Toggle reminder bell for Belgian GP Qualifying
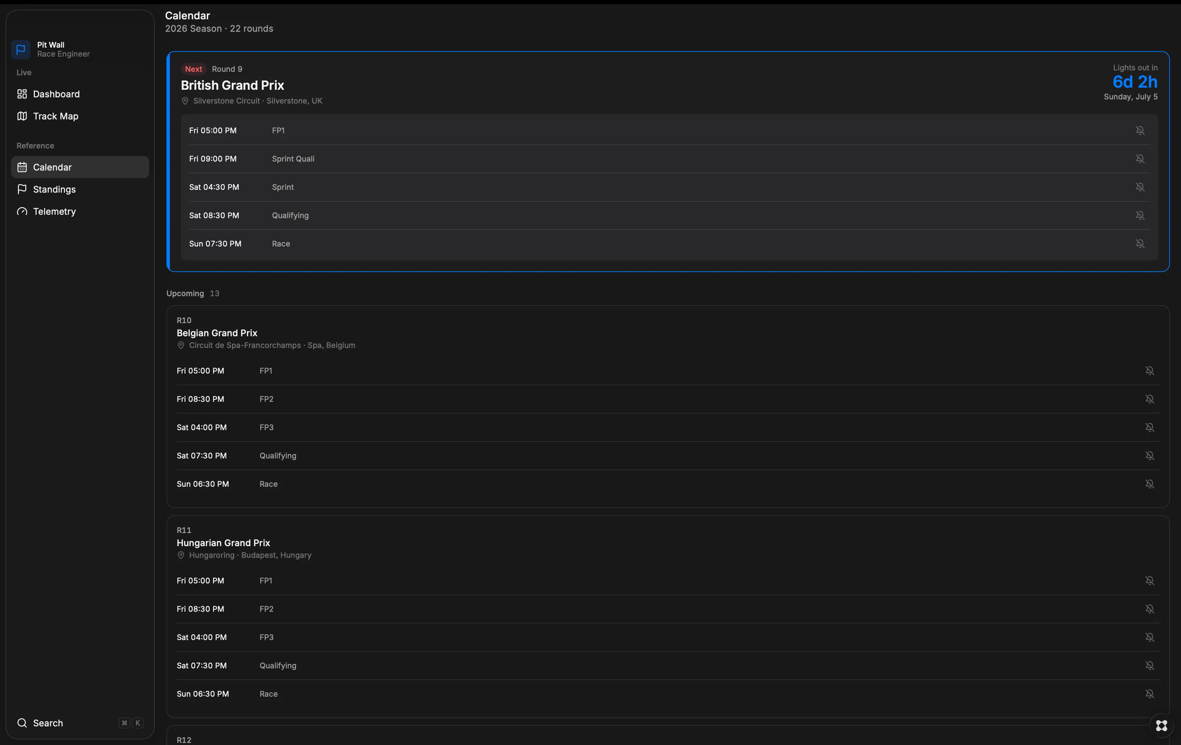The height and width of the screenshot is (745, 1181). (x=1149, y=456)
